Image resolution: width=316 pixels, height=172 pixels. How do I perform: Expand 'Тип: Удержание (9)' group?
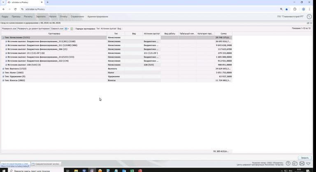(3, 76)
